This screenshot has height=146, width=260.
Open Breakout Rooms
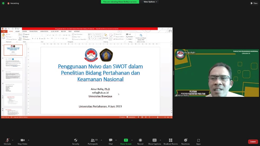click(171, 140)
